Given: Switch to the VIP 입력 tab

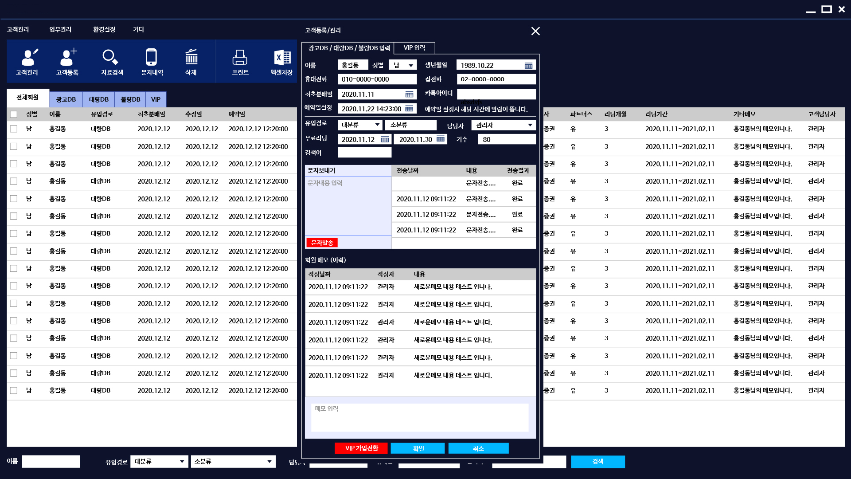Looking at the screenshot, I should (414, 48).
